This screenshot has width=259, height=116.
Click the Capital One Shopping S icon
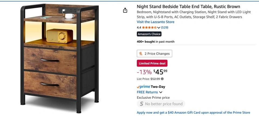point(141,104)
